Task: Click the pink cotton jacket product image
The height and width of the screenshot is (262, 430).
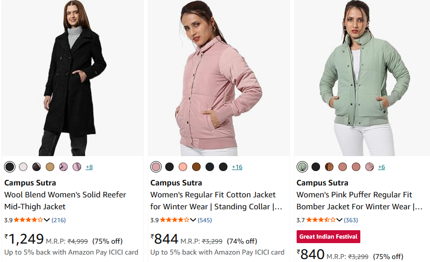Action: click(218, 80)
